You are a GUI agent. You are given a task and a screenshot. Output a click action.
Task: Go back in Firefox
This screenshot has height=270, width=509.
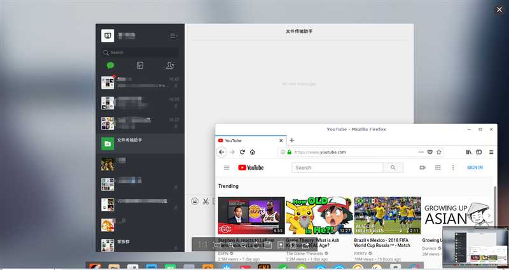pyautogui.click(x=221, y=152)
